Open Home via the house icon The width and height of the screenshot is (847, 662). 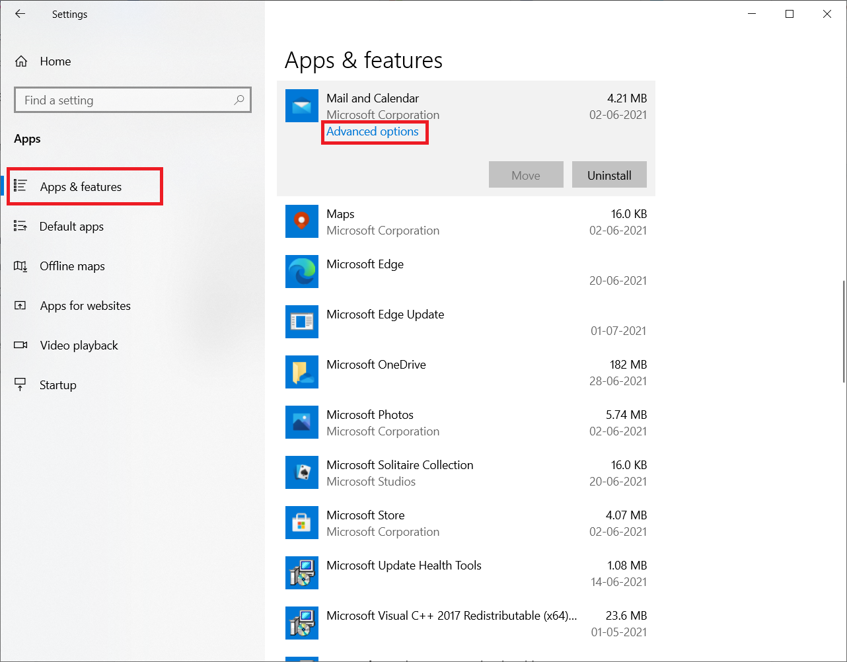pos(21,61)
